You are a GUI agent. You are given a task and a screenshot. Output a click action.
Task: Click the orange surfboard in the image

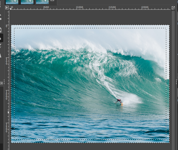122,104
